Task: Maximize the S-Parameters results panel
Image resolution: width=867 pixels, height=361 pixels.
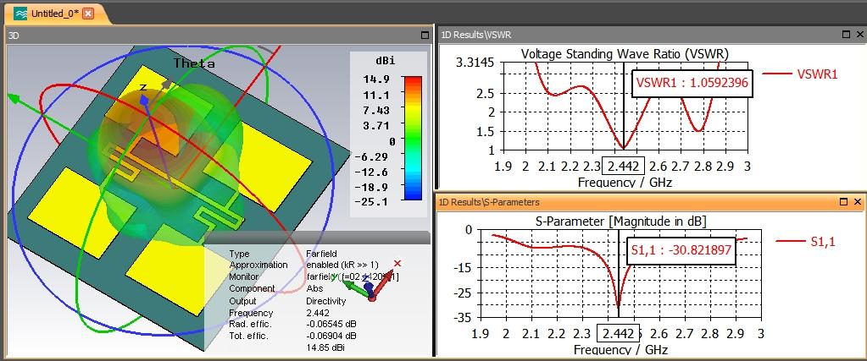Action: (x=844, y=202)
